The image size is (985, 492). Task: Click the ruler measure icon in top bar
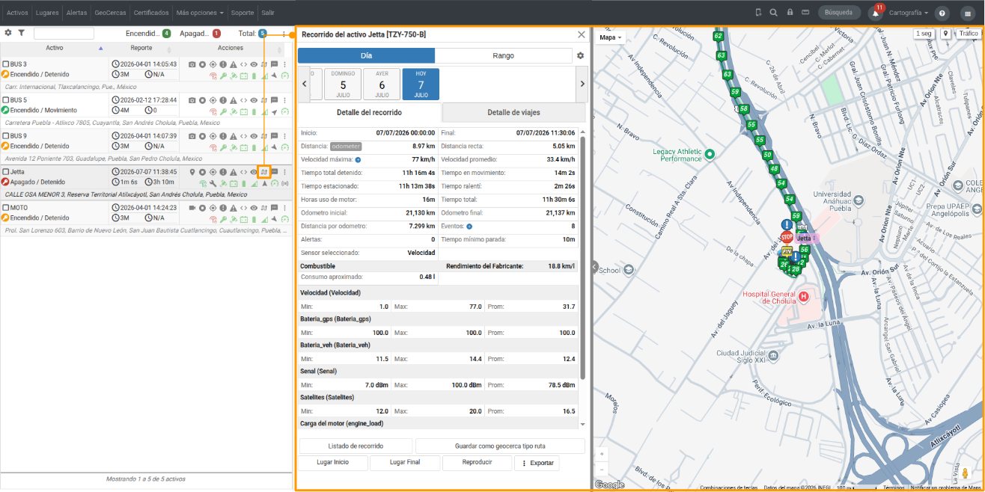pyautogui.click(x=805, y=13)
